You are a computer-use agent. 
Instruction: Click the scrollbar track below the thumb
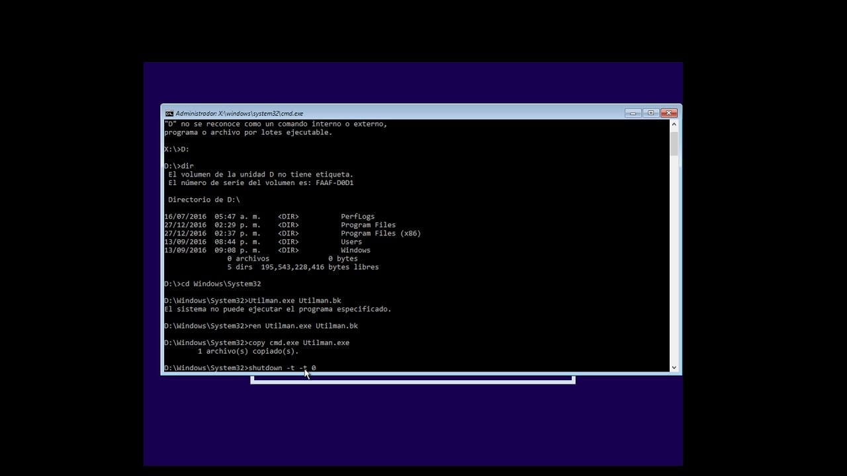point(674,264)
